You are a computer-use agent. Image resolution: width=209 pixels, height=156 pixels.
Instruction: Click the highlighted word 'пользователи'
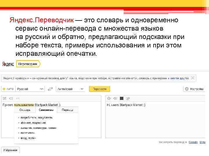24,105
